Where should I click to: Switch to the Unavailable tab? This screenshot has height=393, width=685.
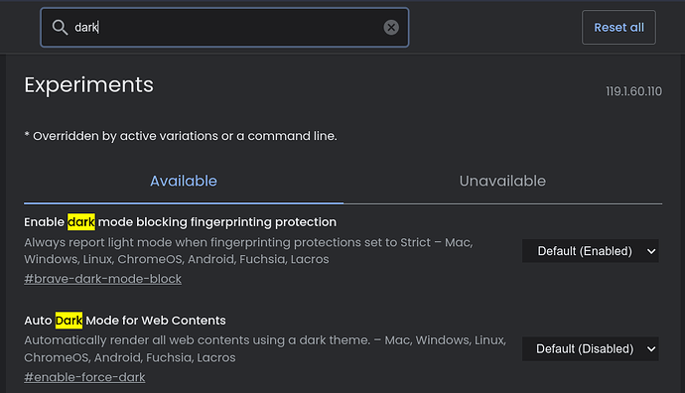point(502,182)
